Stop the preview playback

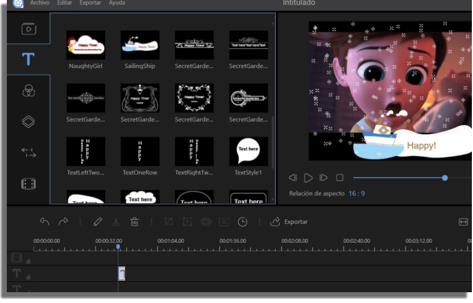(x=339, y=178)
